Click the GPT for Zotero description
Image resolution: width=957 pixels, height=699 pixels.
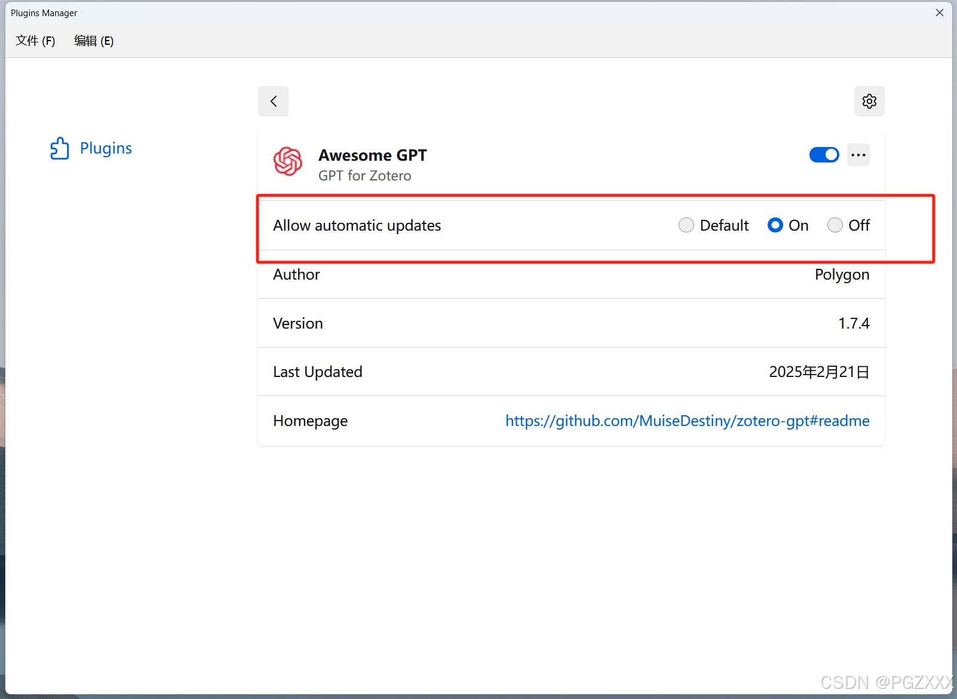(x=364, y=176)
